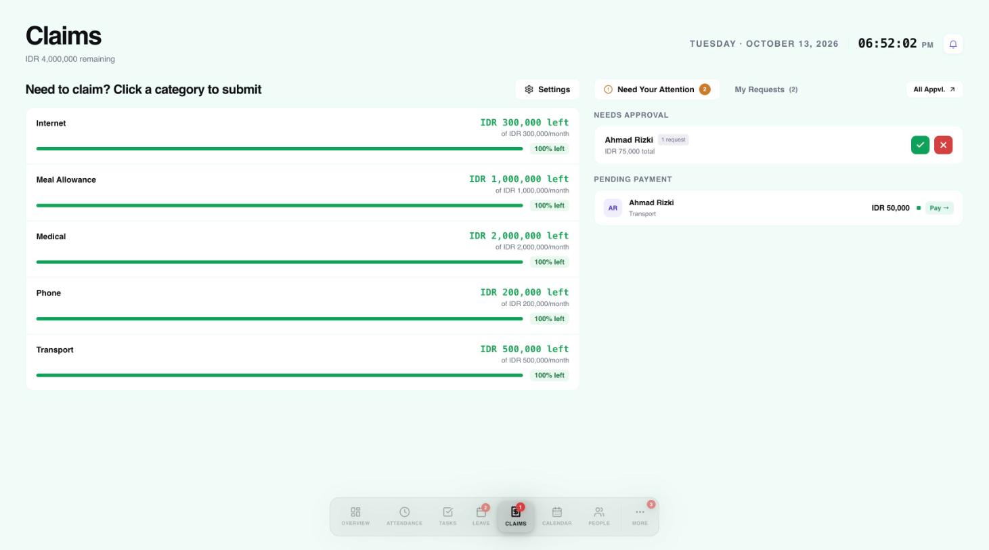Select the Medical claim category
This screenshot has height=550, width=989.
pos(303,249)
